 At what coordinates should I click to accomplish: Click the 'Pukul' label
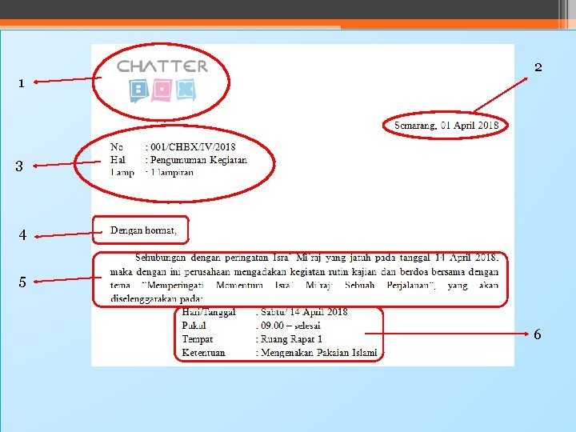coord(194,326)
